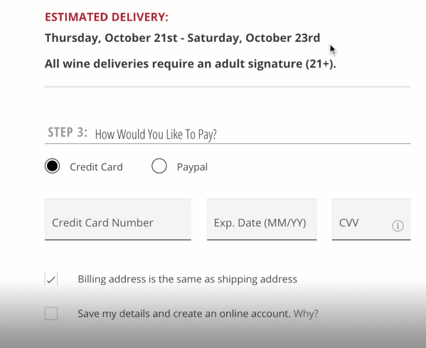Viewport: 426px width, 348px height.
Task: Click the STEP 3 heading label
Action: tap(68, 132)
